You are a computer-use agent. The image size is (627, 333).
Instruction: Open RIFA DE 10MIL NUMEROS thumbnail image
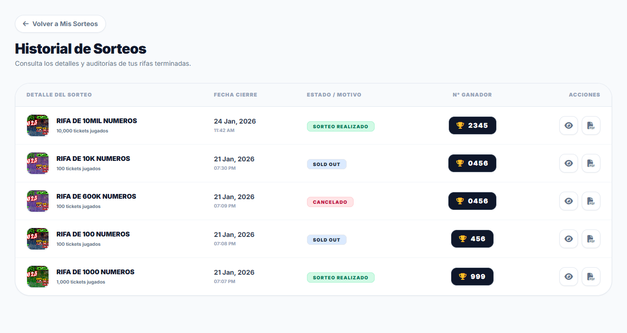(x=38, y=125)
